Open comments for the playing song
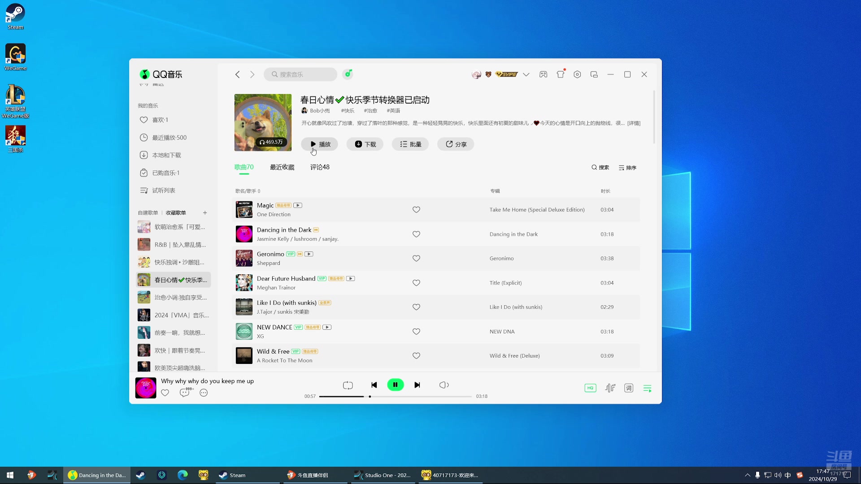 coord(186,392)
